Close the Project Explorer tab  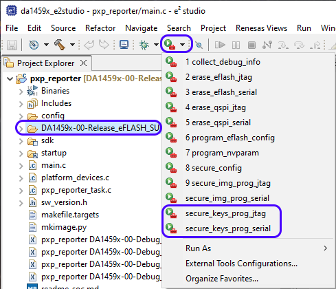84,63
